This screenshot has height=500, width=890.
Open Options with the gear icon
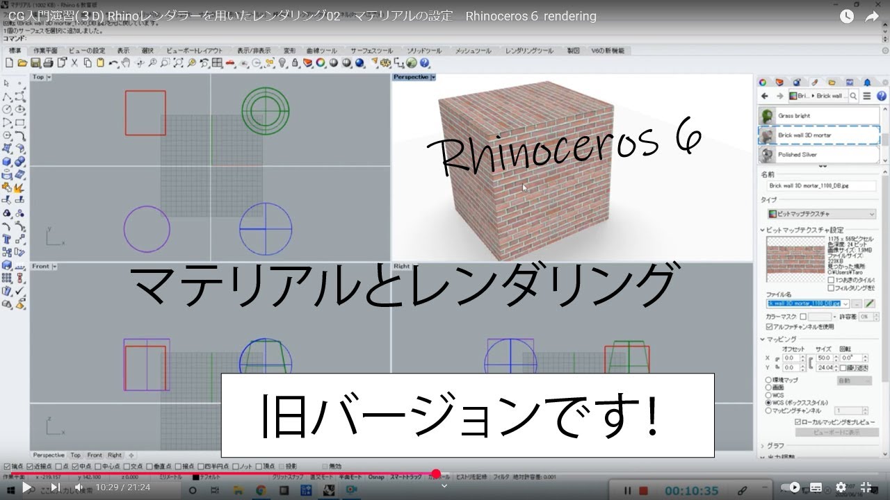(385, 62)
